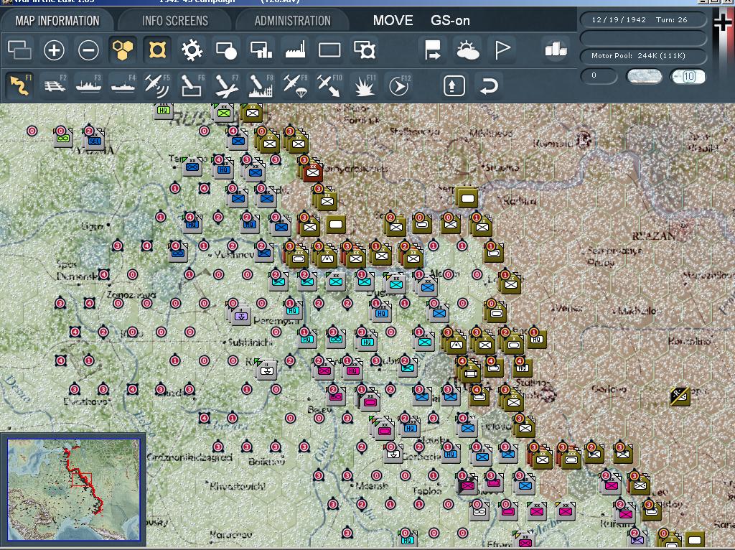
Task: Click the factory icon
Action: point(295,50)
